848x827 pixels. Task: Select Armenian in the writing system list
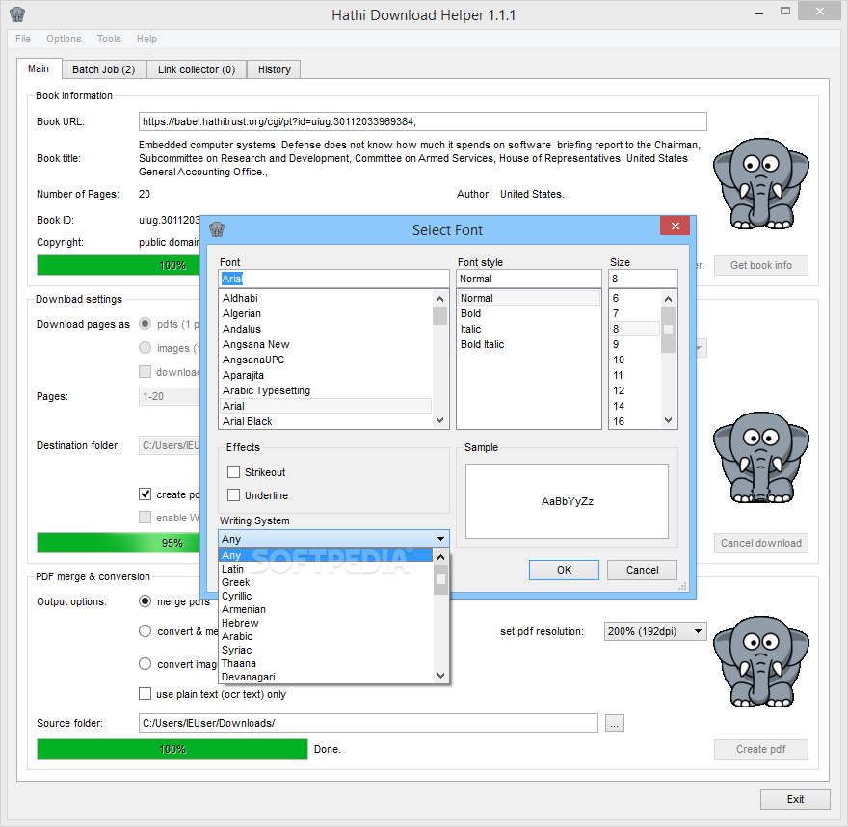pyautogui.click(x=326, y=609)
